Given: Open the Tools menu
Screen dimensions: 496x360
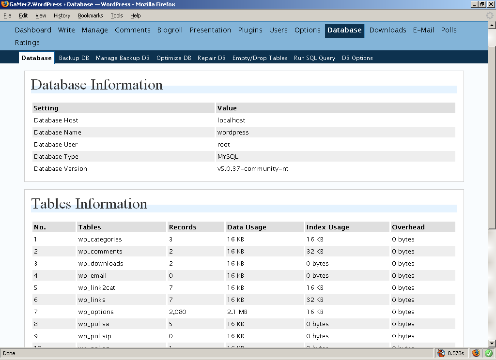Looking at the screenshot, I should click(x=117, y=15).
